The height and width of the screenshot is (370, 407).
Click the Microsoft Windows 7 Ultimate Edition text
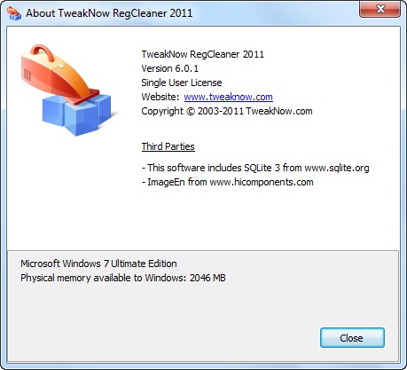coord(98,264)
